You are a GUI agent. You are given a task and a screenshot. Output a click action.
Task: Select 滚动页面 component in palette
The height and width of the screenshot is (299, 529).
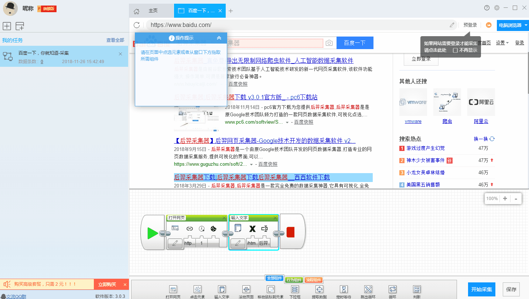246,292
